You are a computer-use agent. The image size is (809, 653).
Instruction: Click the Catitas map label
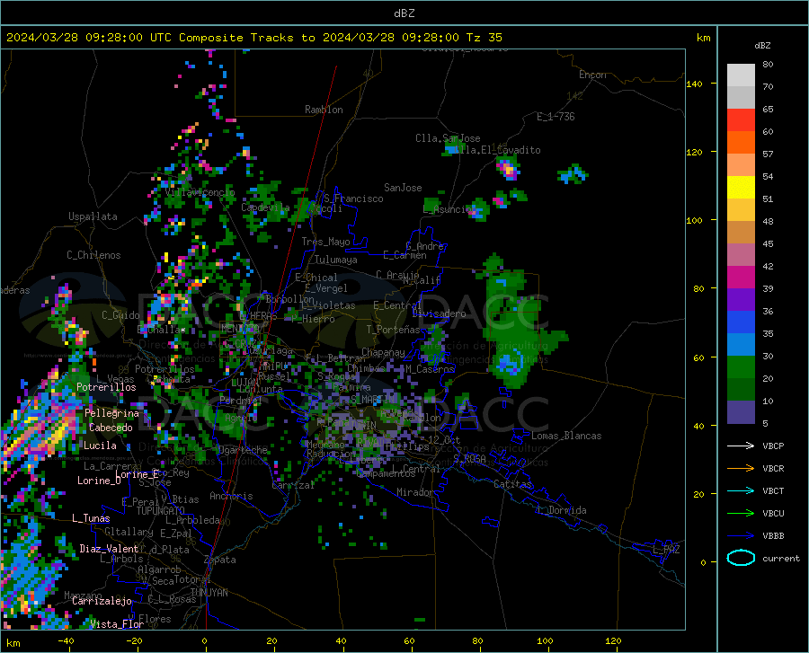point(513,484)
